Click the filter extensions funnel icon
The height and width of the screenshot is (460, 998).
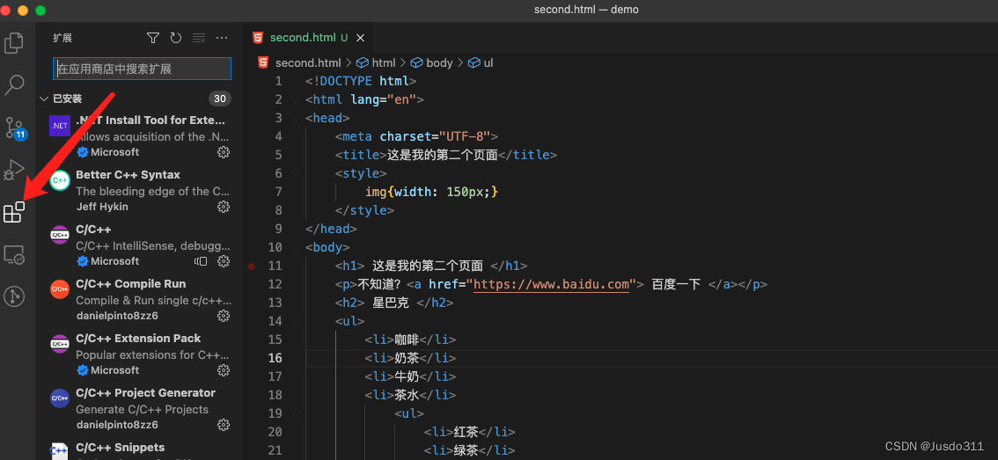tap(153, 38)
